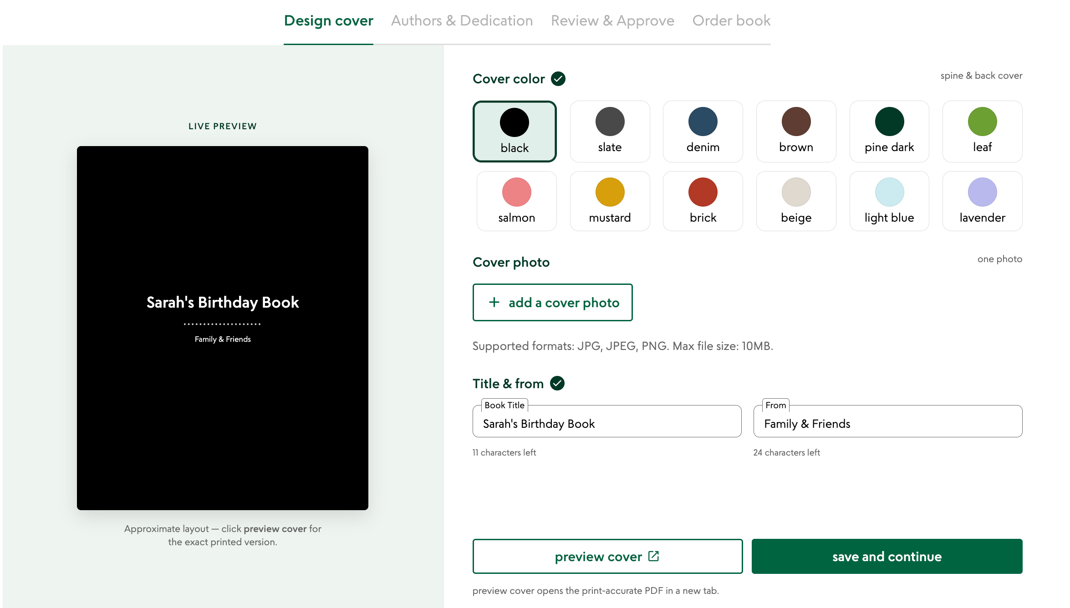Click the Cover photo heading
The image size is (1070, 608).
tap(511, 262)
